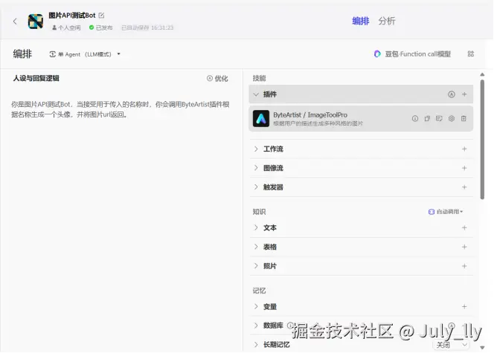Image resolution: width=494 pixels, height=353 pixels.
Task: Add a workflow with the 工作流 plus
Action: (x=464, y=149)
